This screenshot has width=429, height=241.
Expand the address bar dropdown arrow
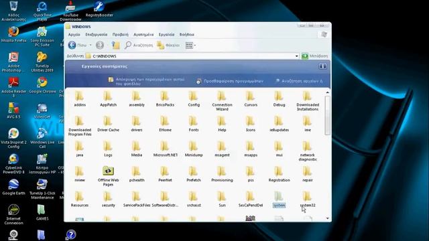pos(296,56)
